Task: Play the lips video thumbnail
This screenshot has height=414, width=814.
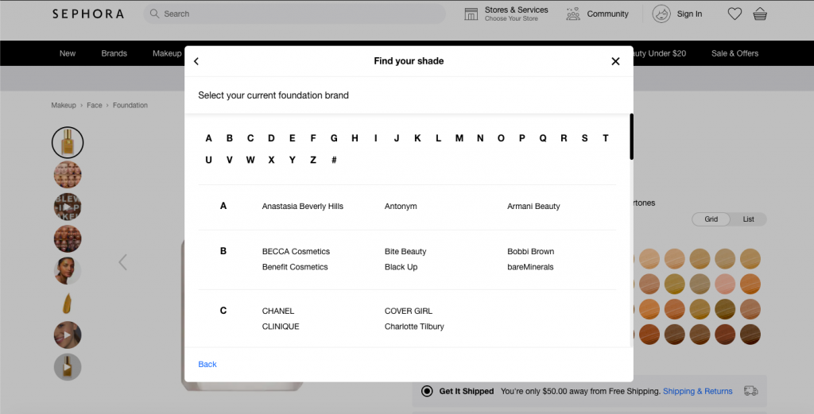Action: (68, 335)
